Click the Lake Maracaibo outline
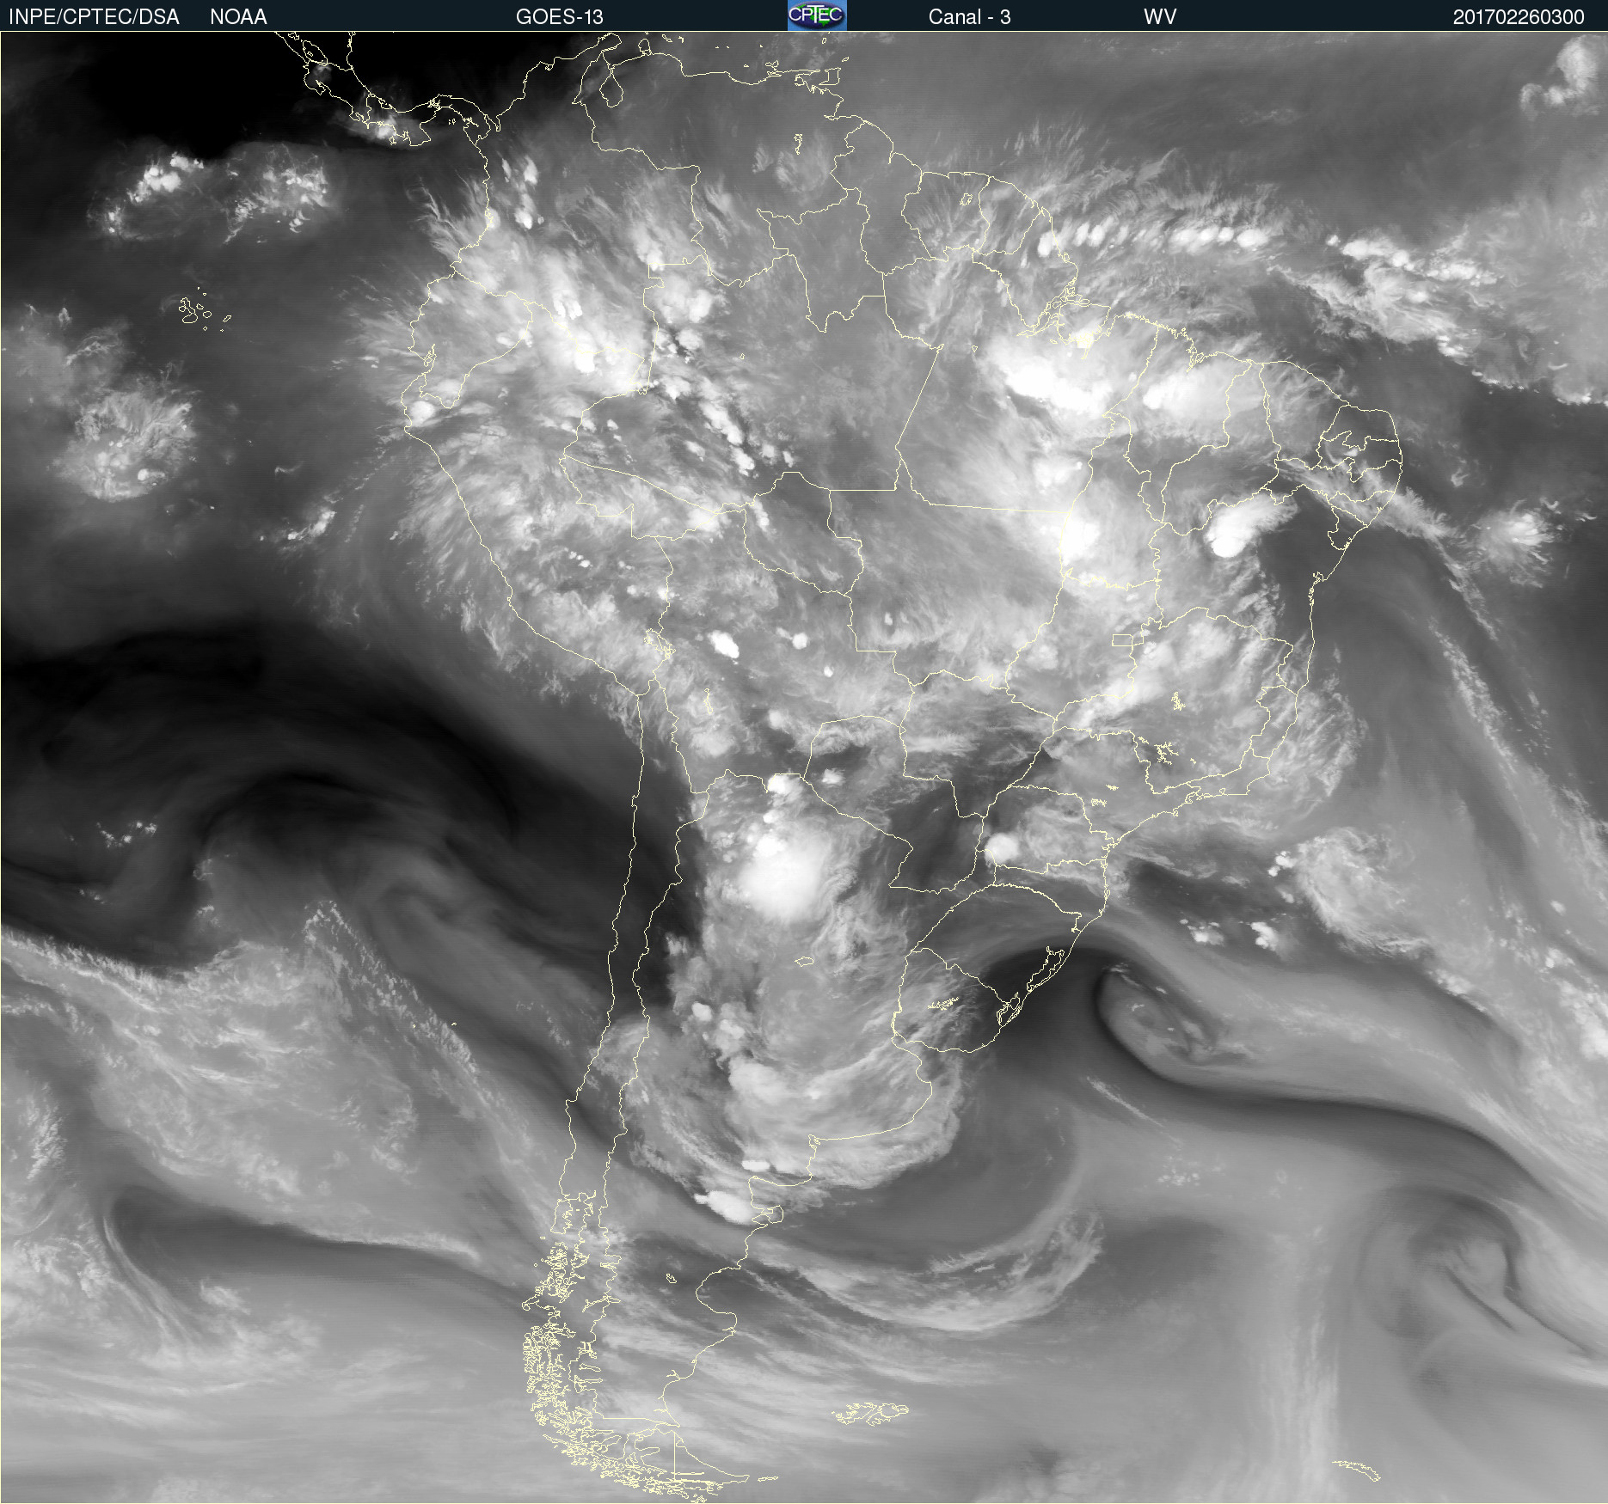 pos(611,89)
